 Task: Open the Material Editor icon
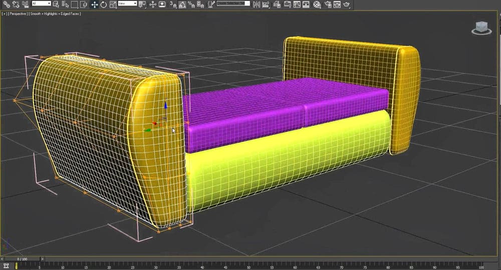coord(317,4)
